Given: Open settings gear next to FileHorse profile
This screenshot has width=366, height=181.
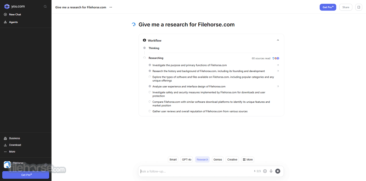Looking at the screenshot, I should tap(46, 165).
